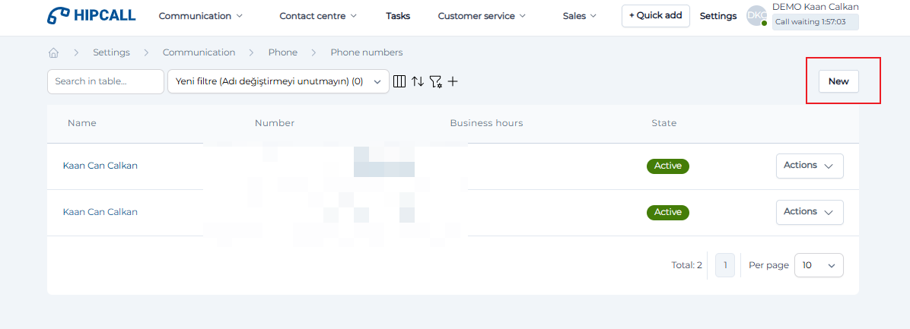
Task: Open the column settings icon
Action: 399,81
